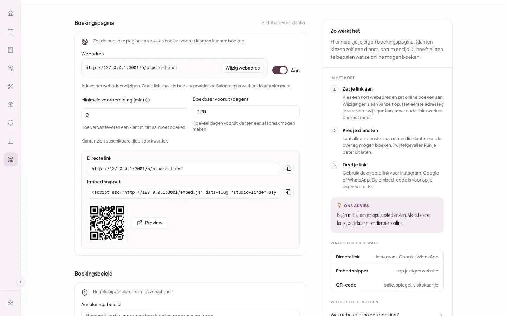Select the active booking page sidebar icon

(x=11, y=159)
